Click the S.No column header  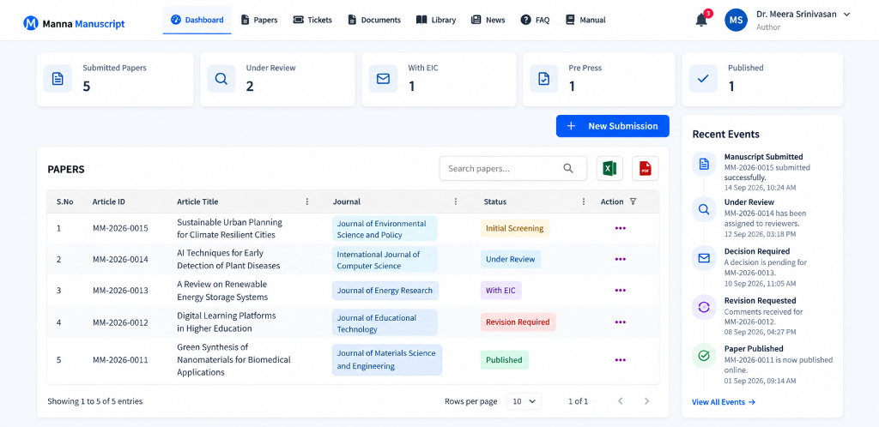65,201
